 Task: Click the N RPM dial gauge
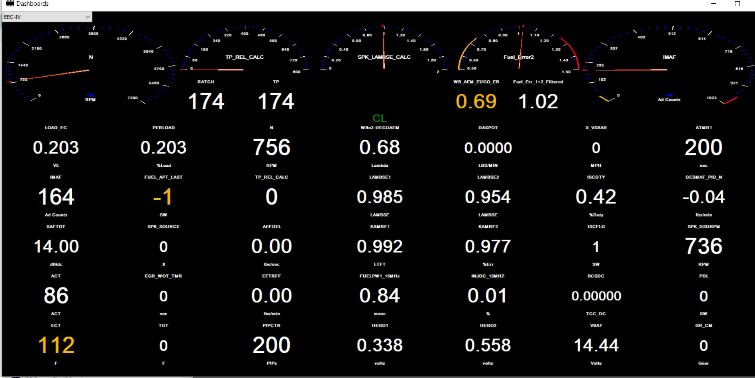91,65
